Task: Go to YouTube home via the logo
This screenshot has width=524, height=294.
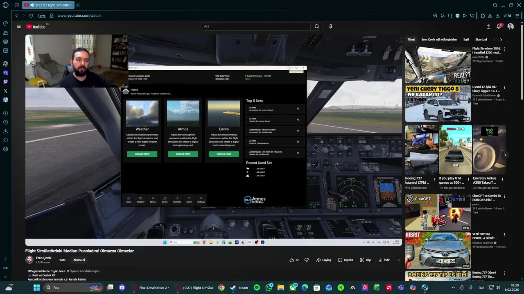Action: [36, 27]
